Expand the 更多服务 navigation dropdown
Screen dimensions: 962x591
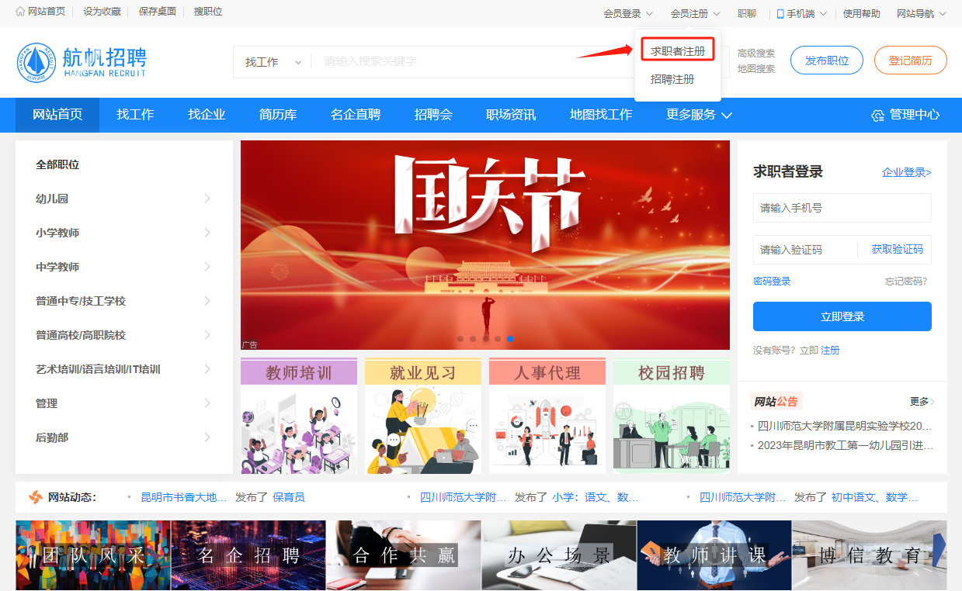[x=699, y=115]
